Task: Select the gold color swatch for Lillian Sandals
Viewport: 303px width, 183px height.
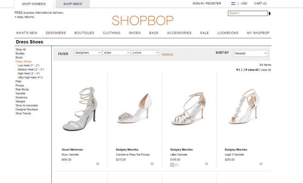Action: click(177, 165)
